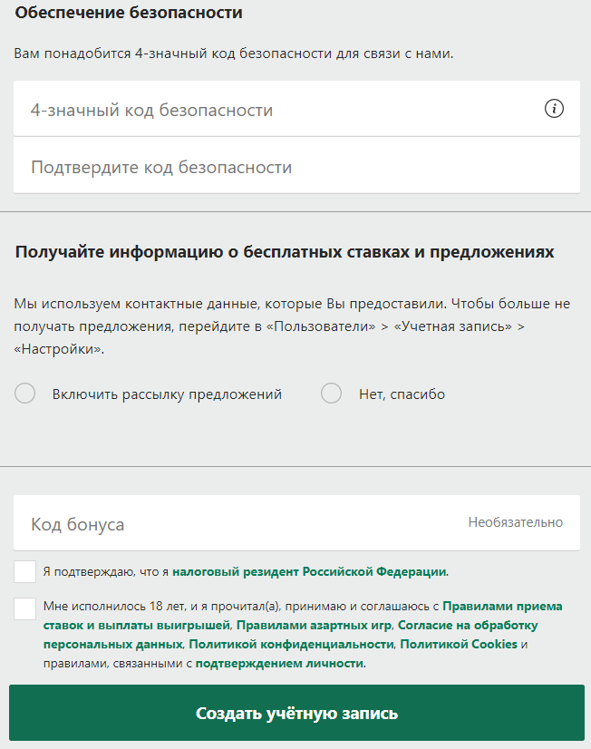Screen dimensions: 591x749
Task: Open the подтверждением личности link
Action: point(279,664)
